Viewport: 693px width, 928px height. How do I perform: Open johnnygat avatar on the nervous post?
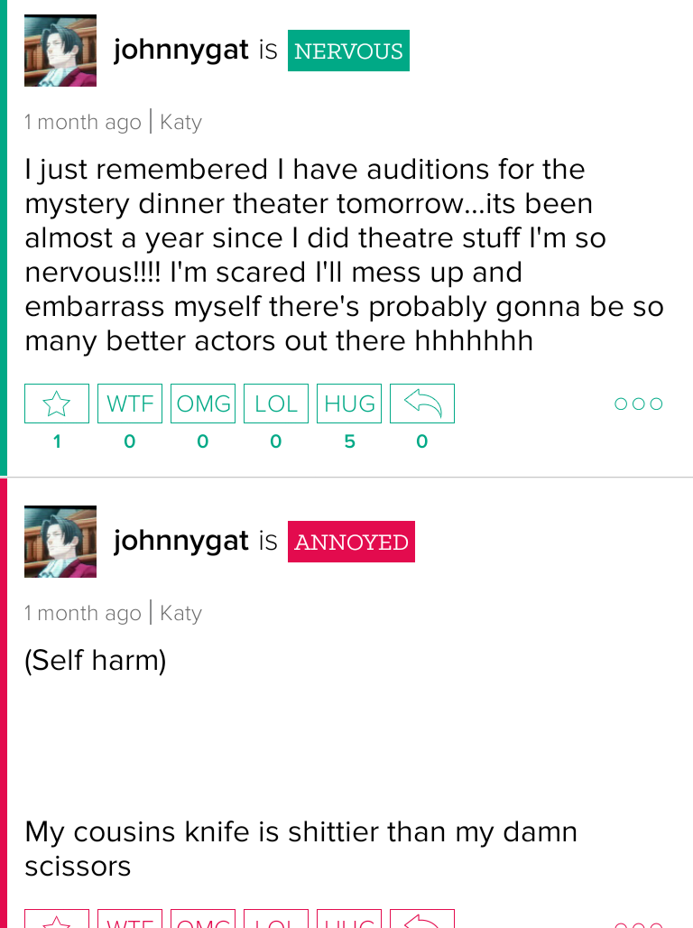[x=60, y=51]
